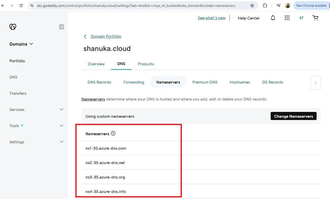The width and height of the screenshot is (330, 199).
Task: Click the Nameservers help question icon
Action: pyautogui.click(x=113, y=133)
